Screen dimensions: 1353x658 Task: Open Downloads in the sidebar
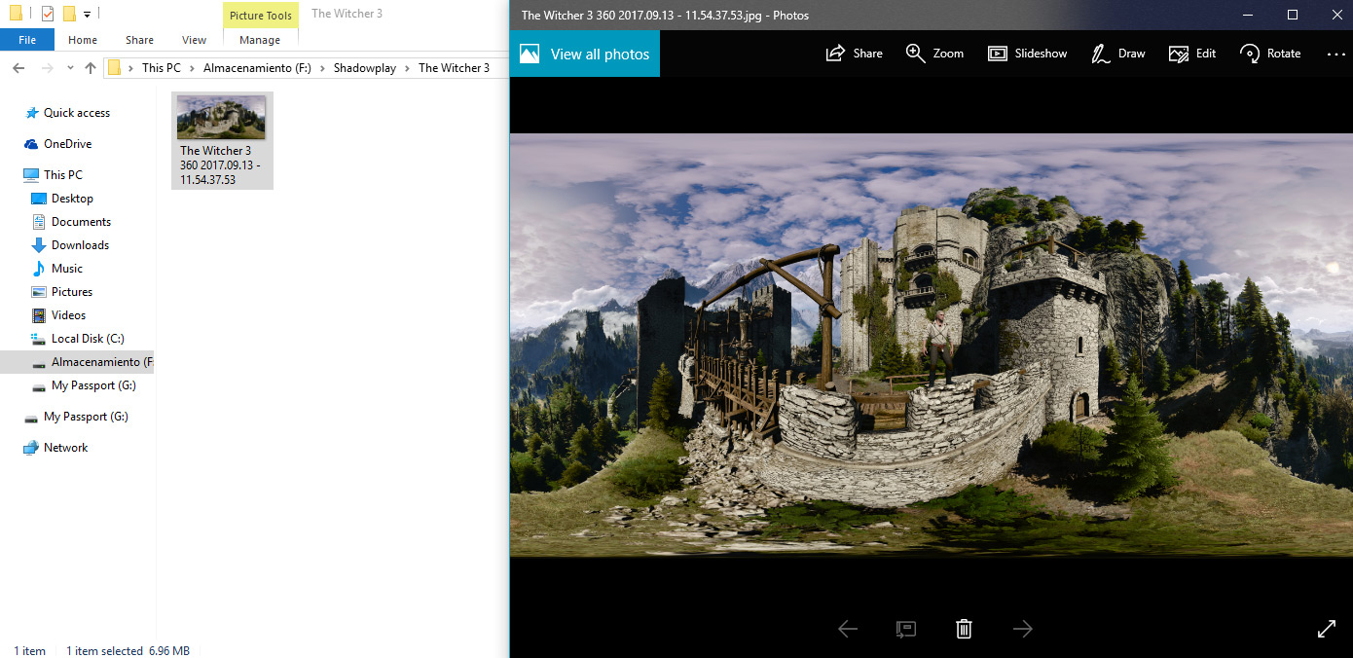click(x=80, y=245)
